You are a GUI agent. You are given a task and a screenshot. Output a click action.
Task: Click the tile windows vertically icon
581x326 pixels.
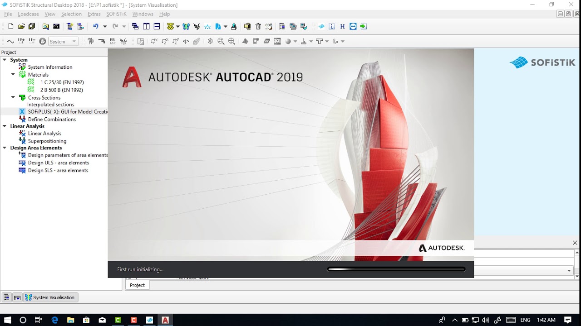click(x=146, y=26)
